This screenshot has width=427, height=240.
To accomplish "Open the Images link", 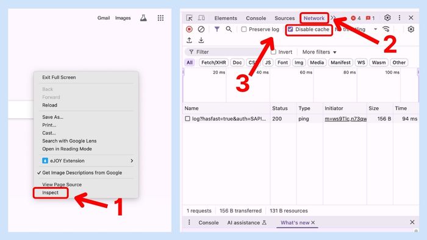I will pos(123,18).
